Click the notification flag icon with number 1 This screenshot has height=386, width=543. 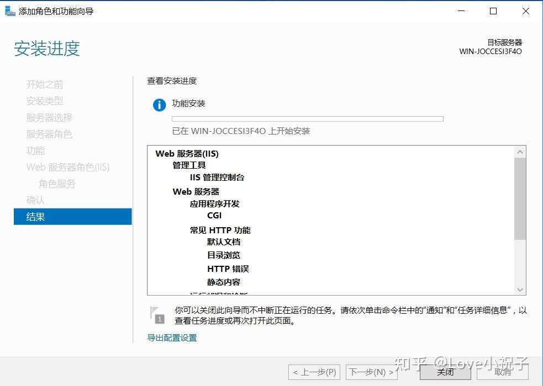pyautogui.click(x=157, y=315)
